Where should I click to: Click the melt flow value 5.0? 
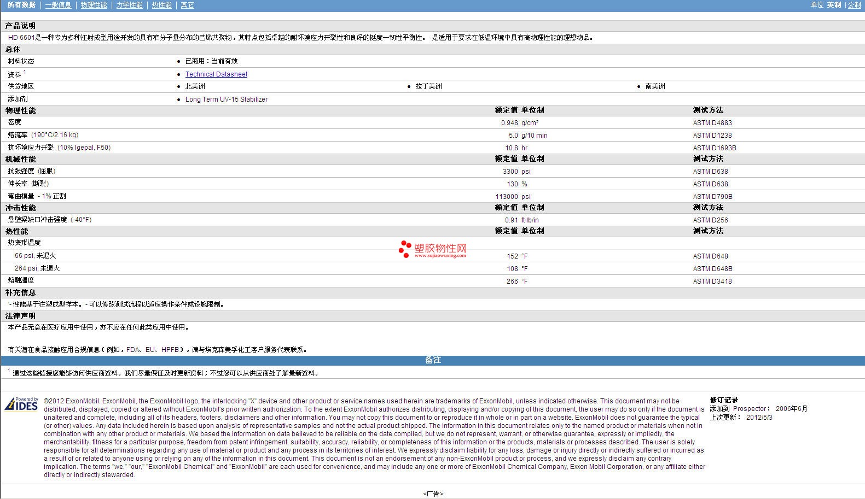(513, 136)
